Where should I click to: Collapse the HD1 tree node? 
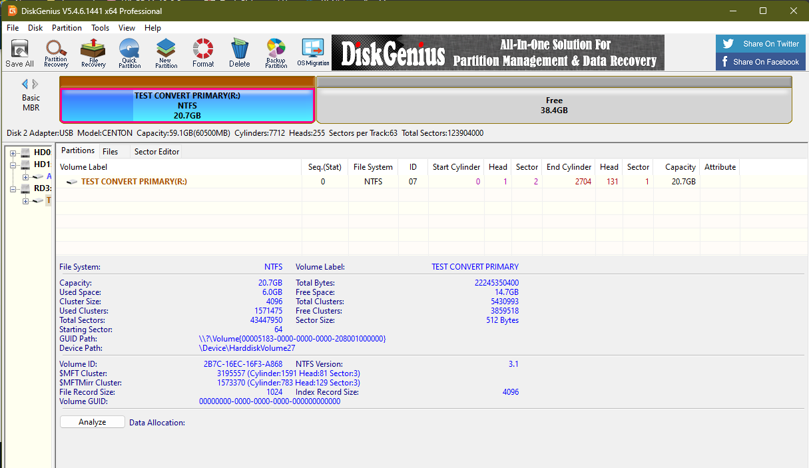(13, 164)
